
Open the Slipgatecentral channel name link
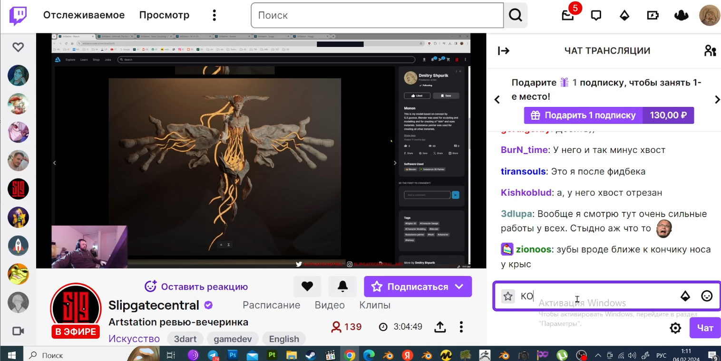[154, 305]
